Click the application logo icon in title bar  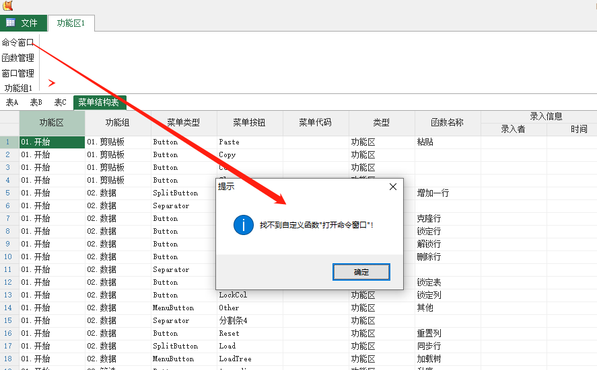(x=8, y=6)
